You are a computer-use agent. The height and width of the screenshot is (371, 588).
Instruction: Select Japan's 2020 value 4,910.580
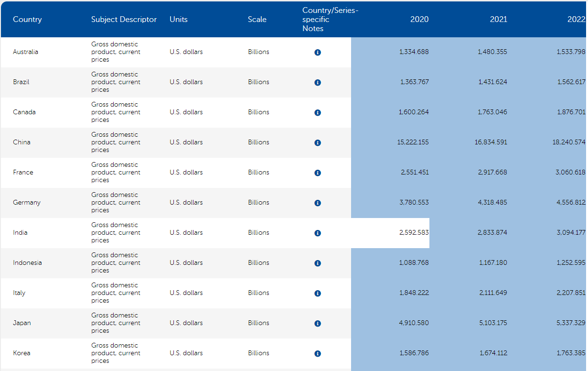pos(414,323)
